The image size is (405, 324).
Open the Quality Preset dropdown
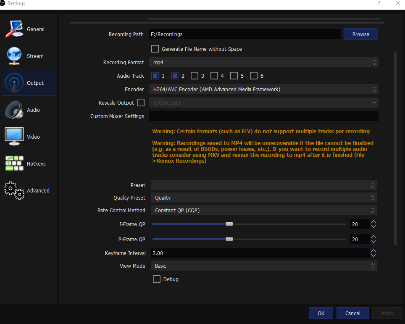click(264, 198)
